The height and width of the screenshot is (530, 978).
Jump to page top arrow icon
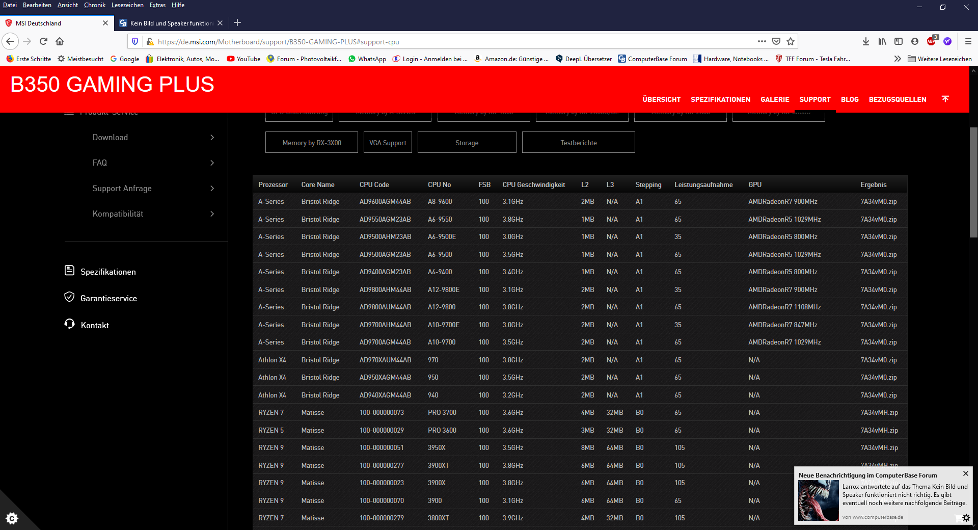(945, 99)
